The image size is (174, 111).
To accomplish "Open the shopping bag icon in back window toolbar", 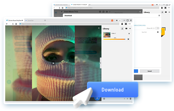I will [165, 8].
